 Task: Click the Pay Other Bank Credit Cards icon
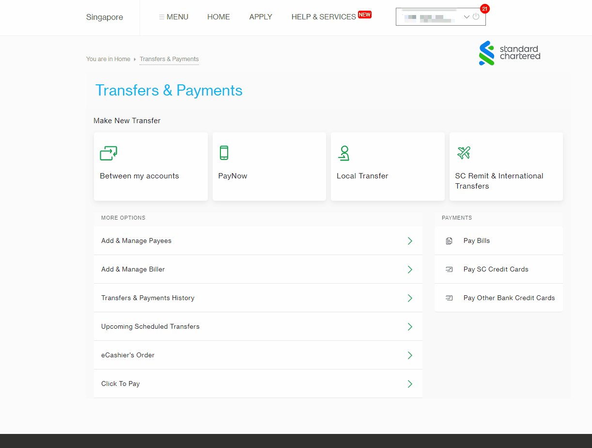(449, 298)
